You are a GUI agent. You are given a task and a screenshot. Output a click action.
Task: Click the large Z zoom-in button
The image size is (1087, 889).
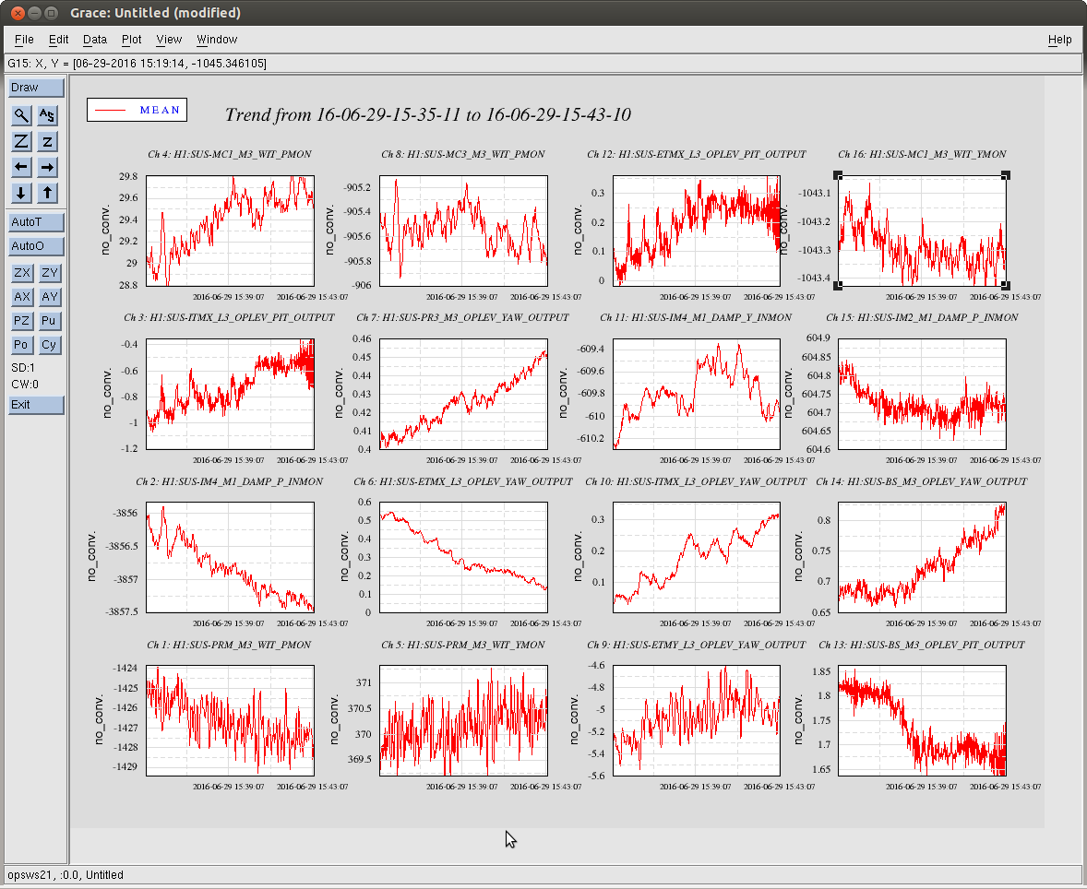(x=21, y=141)
